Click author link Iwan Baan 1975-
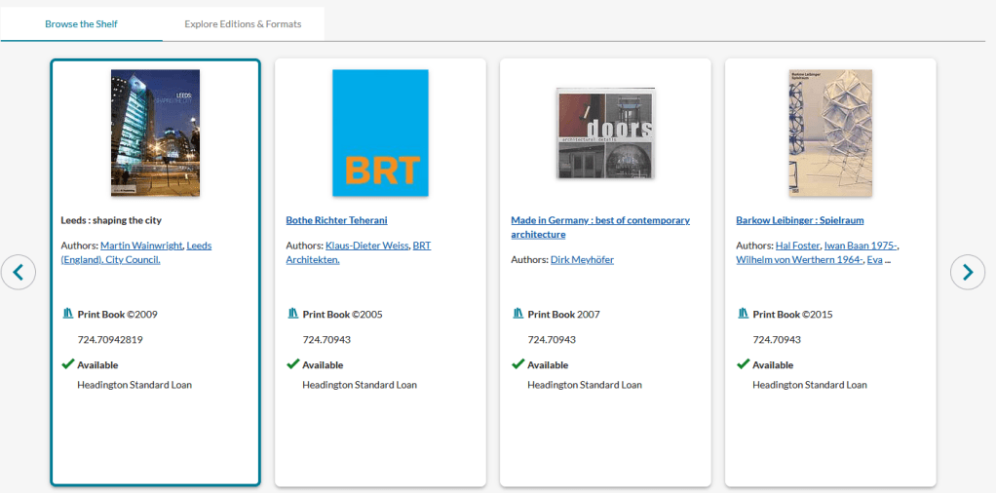 click(861, 246)
